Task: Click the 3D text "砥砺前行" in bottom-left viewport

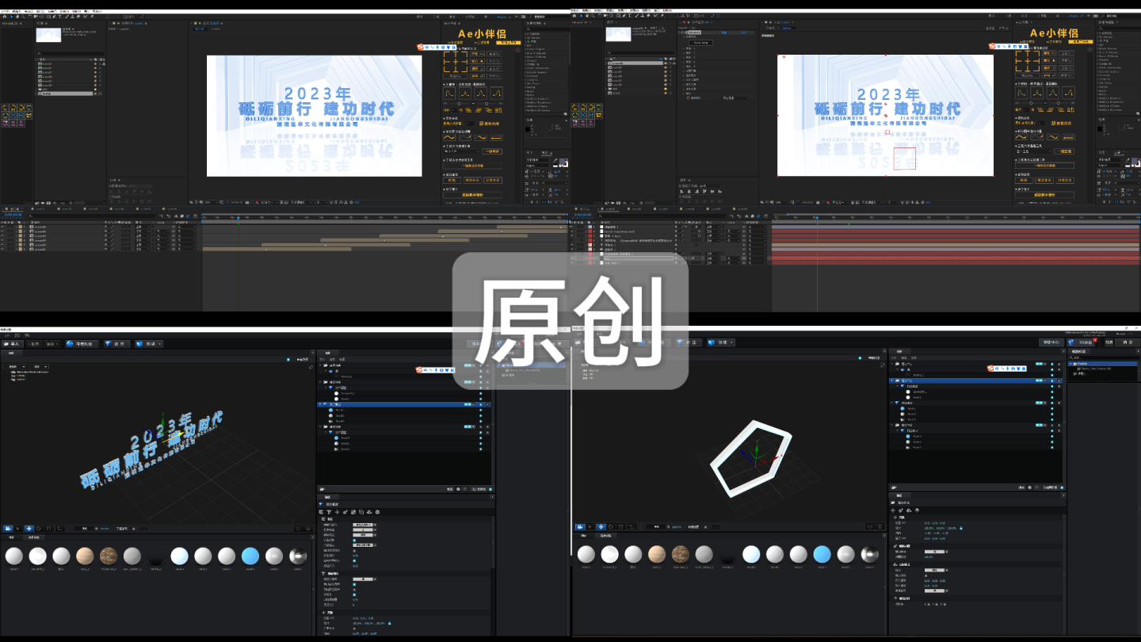Action: [x=119, y=466]
